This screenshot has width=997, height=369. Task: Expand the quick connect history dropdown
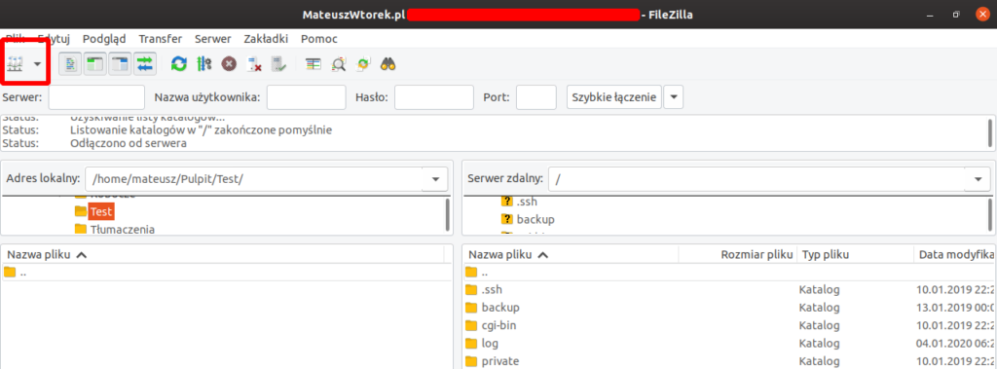(674, 97)
